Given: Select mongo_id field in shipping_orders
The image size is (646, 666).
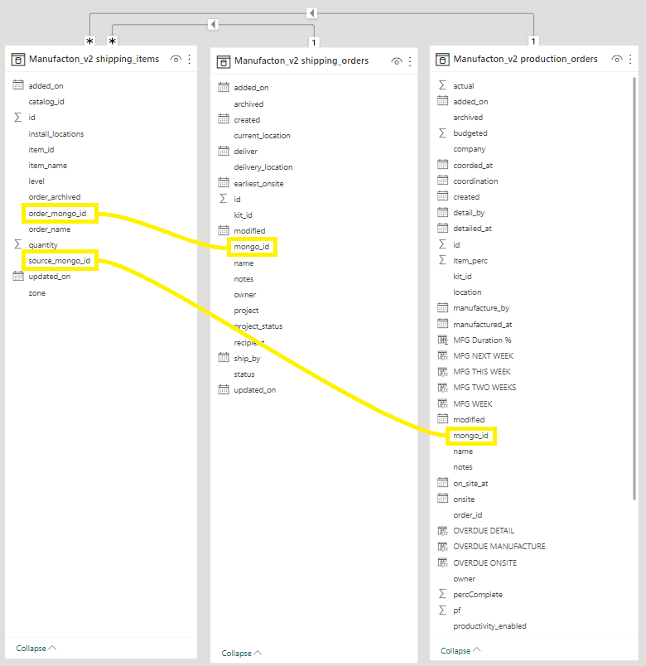Looking at the screenshot, I should (250, 247).
